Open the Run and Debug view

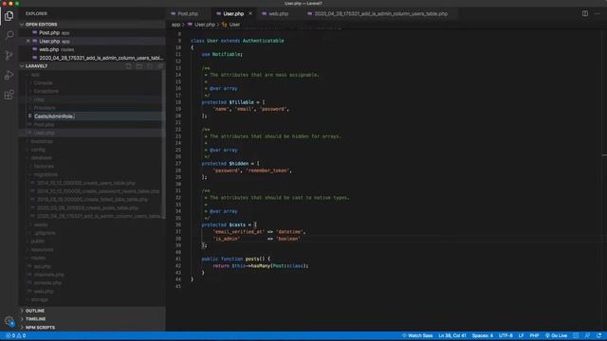point(9,75)
